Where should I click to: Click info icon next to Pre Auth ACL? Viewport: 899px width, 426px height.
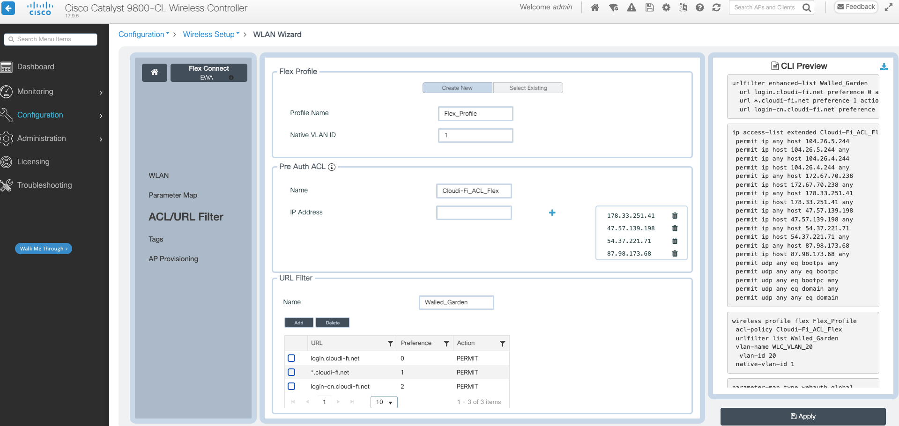coord(332,167)
